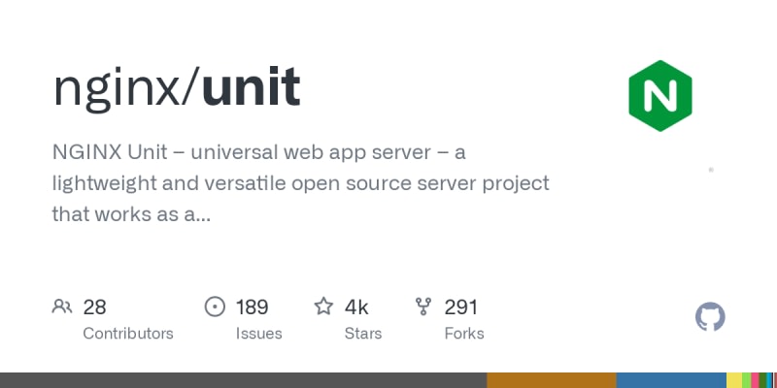Open the Stars label
This screenshot has width=777, height=388.
point(363,334)
